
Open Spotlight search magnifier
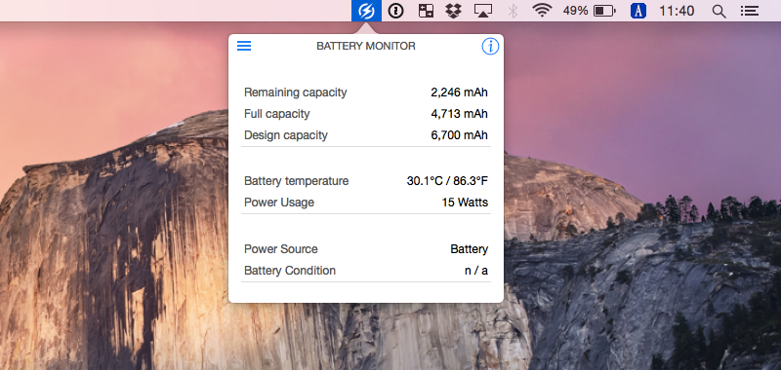click(719, 11)
